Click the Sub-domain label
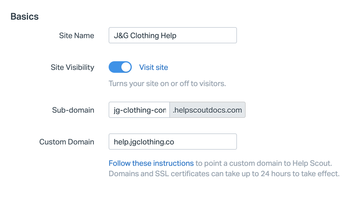The image size is (356, 197). coord(73,110)
